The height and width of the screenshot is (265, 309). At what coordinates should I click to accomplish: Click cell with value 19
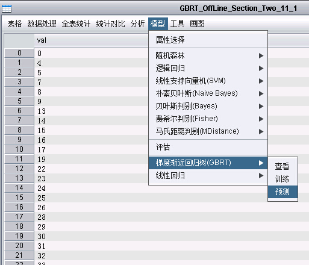click(92, 159)
